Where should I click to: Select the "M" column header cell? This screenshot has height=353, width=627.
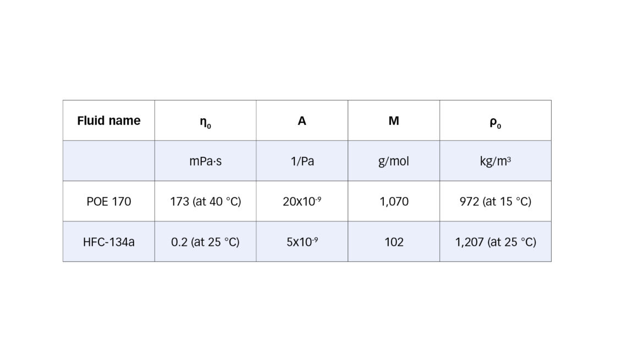[394, 121]
